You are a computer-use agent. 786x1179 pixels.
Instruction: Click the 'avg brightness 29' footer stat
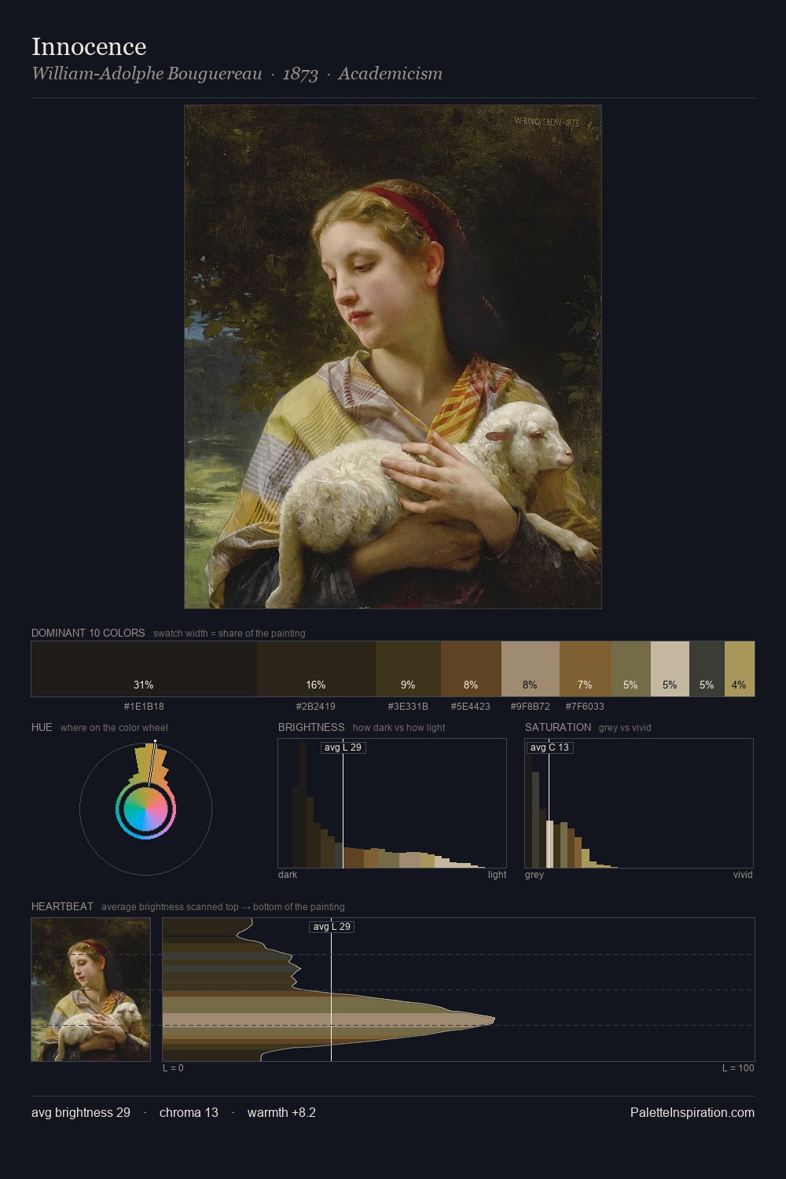81,1112
